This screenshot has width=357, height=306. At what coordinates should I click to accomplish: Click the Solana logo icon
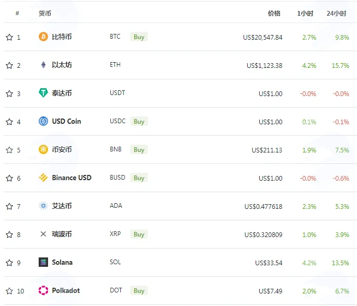pyautogui.click(x=43, y=262)
